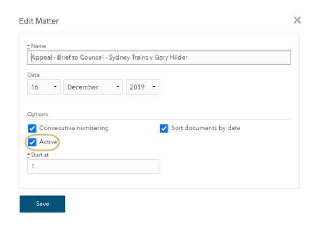Save the matter changes
The height and width of the screenshot is (228, 321).
(x=42, y=204)
